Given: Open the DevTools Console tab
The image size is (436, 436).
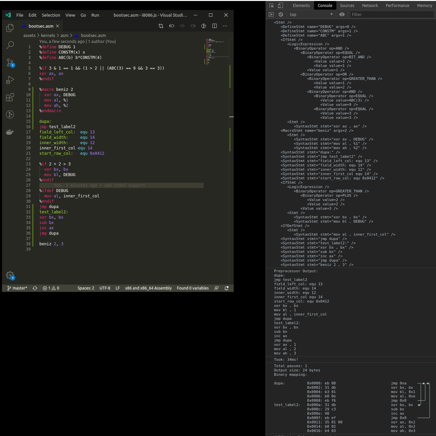Looking at the screenshot, I should 325,5.
